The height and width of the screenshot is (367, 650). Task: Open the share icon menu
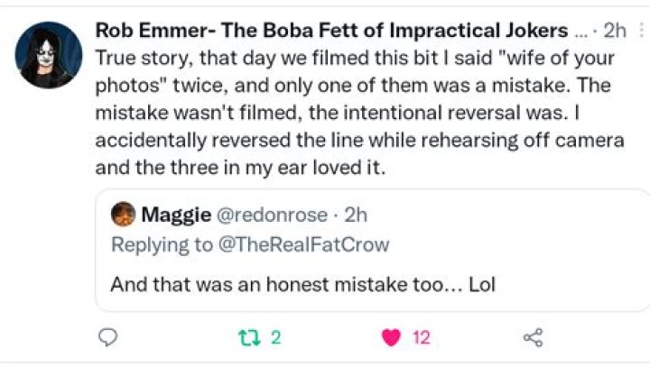click(x=534, y=338)
